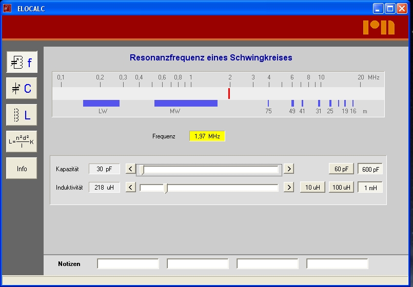The image size is (413, 287).
Task: Decrease Induktivität with left arrow
Action: tap(131, 188)
